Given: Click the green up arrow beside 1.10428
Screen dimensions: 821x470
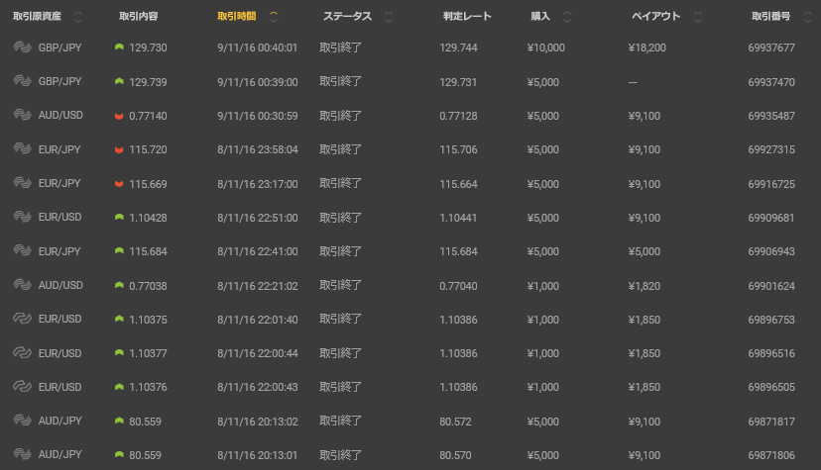Looking at the screenshot, I should [119, 217].
